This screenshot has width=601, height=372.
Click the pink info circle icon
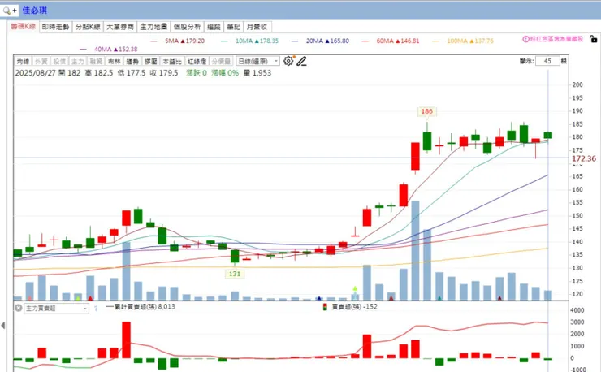(526, 39)
